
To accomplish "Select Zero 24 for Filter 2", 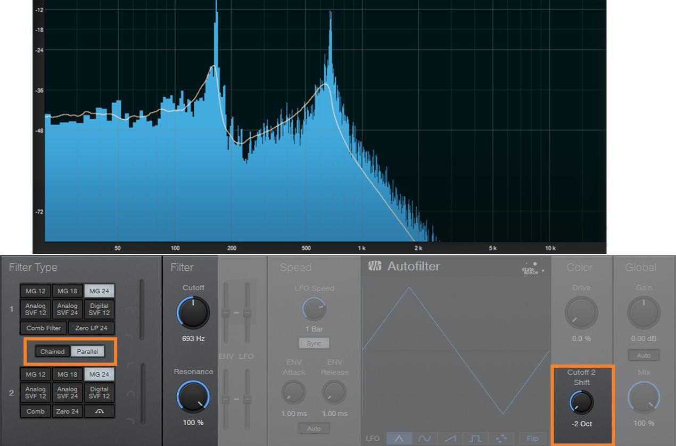I will click(67, 411).
